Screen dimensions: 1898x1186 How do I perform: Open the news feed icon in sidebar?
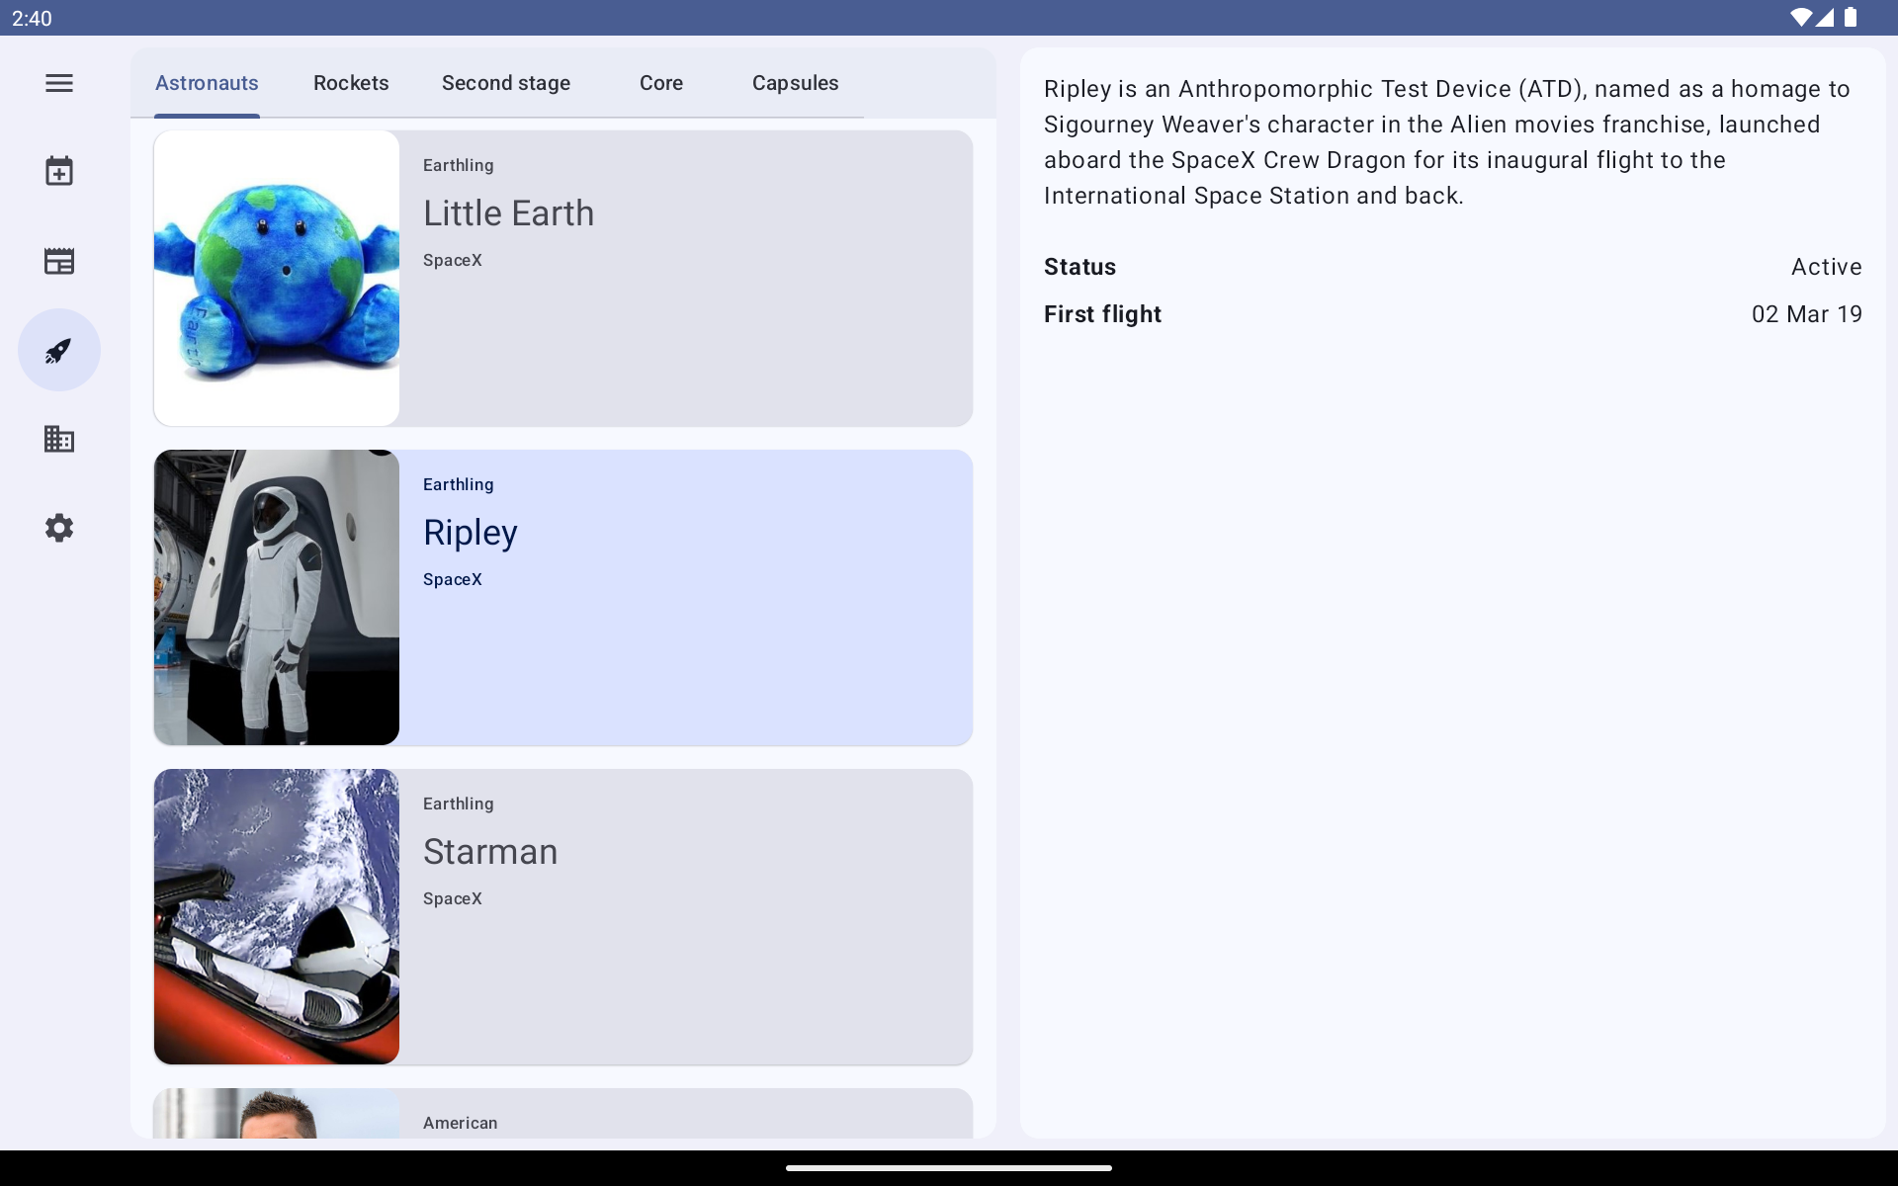coord(59,261)
